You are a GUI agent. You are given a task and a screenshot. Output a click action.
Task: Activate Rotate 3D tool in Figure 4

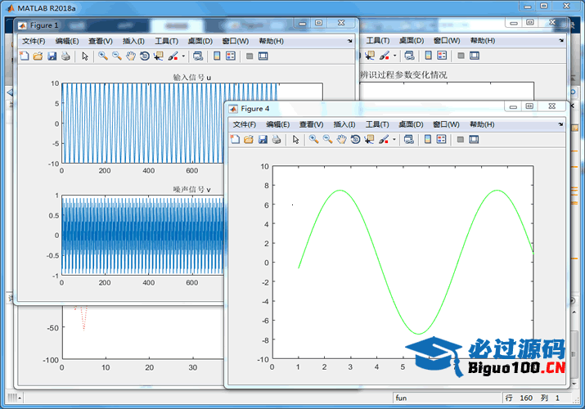[x=355, y=139]
